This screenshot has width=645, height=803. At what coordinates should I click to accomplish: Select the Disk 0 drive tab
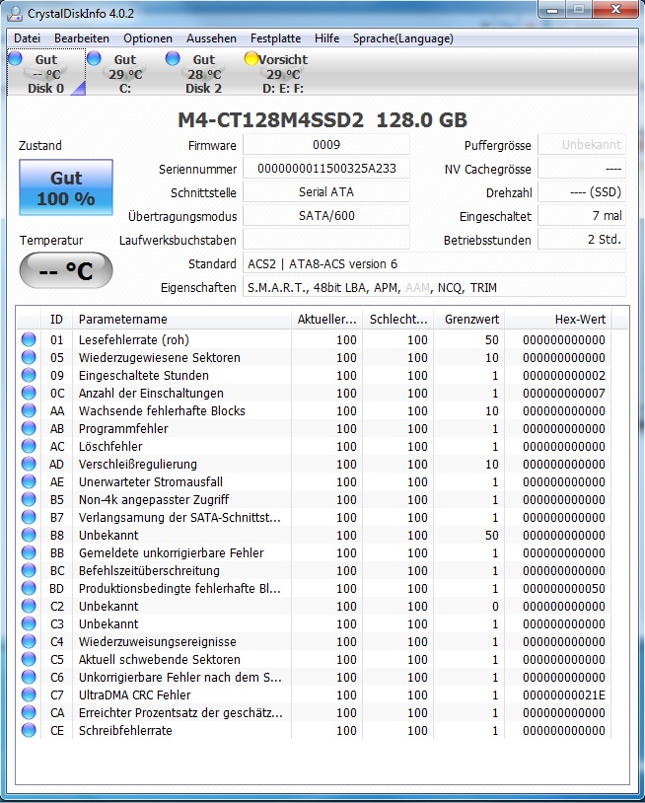coord(46,73)
